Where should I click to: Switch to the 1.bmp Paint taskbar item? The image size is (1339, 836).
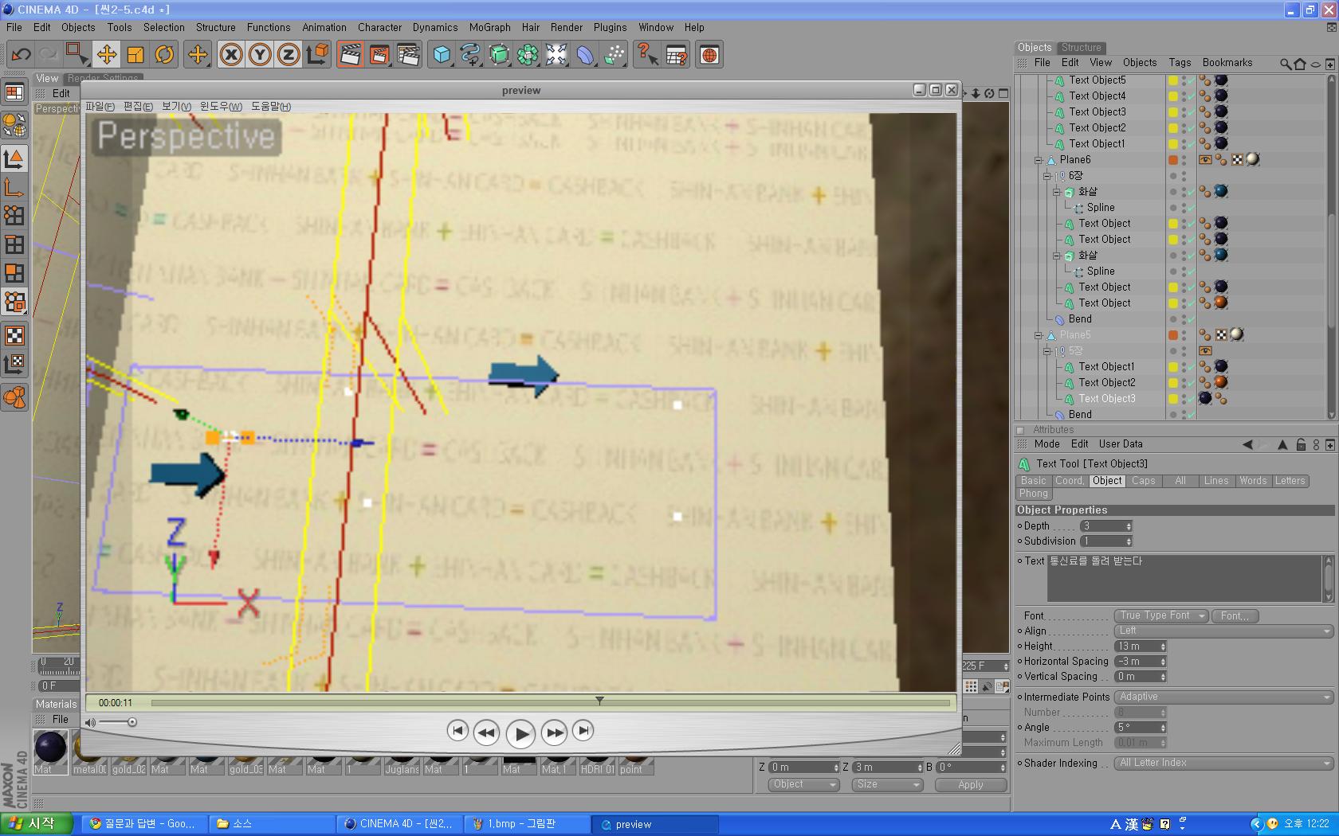pyautogui.click(x=528, y=824)
